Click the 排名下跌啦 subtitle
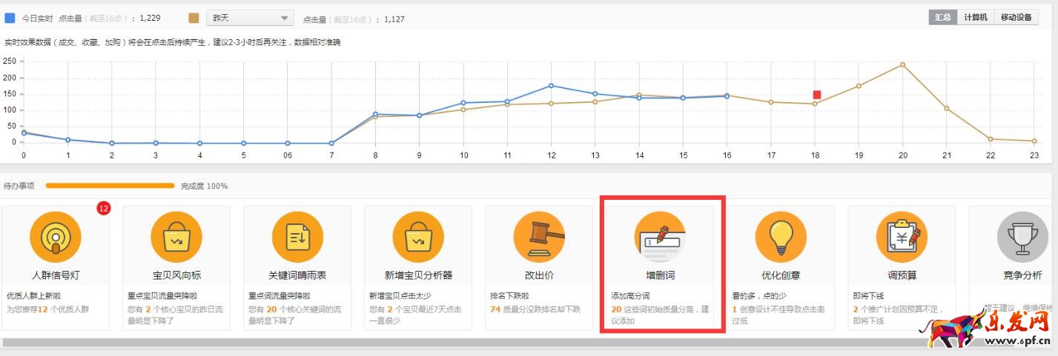This screenshot has height=356, width=1058. point(509,296)
